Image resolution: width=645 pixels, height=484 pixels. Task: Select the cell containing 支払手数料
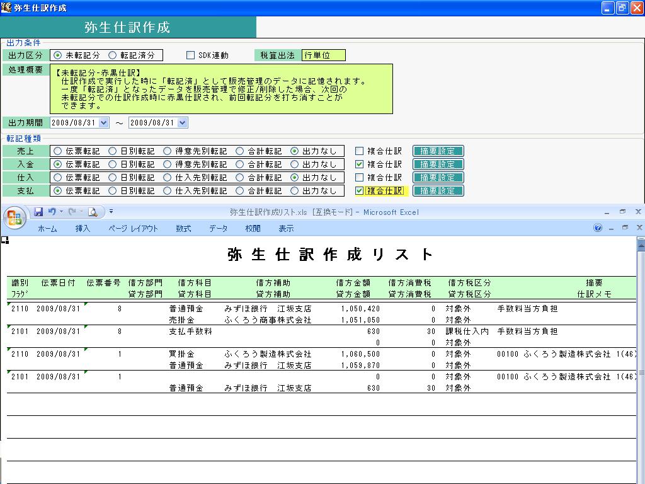point(190,331)
